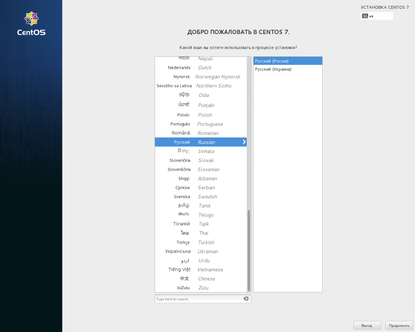
Task: Select Русский (Украина) locale
Action: pyautogui.click(x=287, y=69)
